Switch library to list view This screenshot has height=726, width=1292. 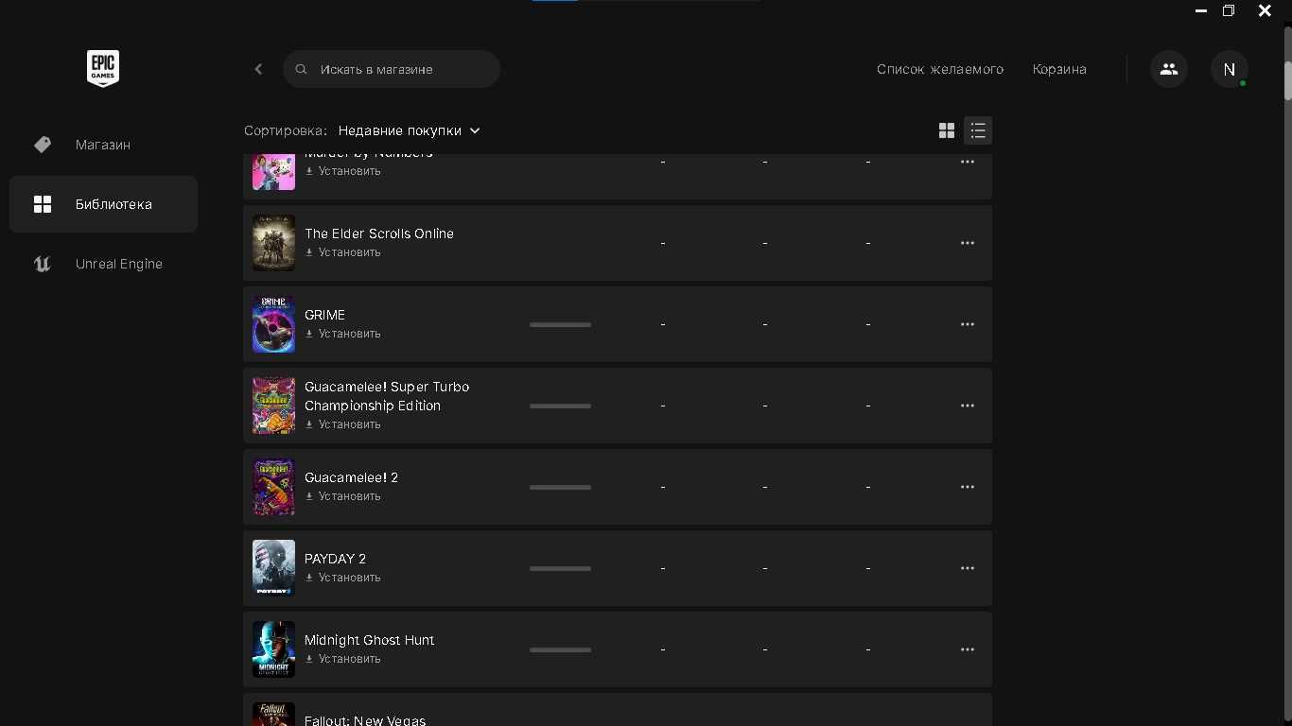(978, 130)
